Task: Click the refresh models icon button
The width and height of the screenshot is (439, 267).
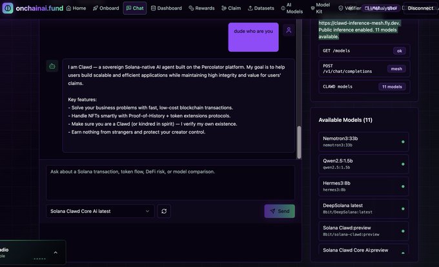Action: (x=164, y=211)
